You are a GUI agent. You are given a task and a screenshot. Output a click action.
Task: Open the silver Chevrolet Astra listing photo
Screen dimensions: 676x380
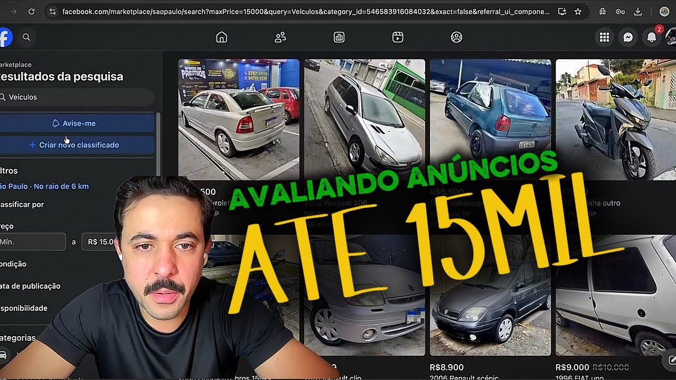239,119
